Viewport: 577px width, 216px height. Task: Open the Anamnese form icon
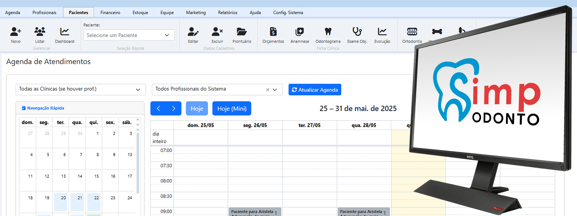(300, 32)
